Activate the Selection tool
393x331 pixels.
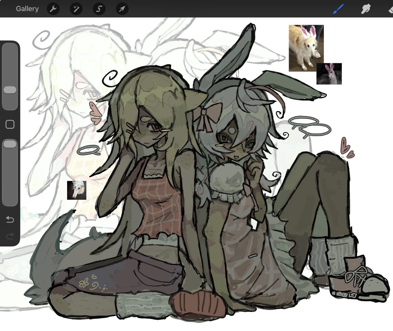(x=99, y=9)
